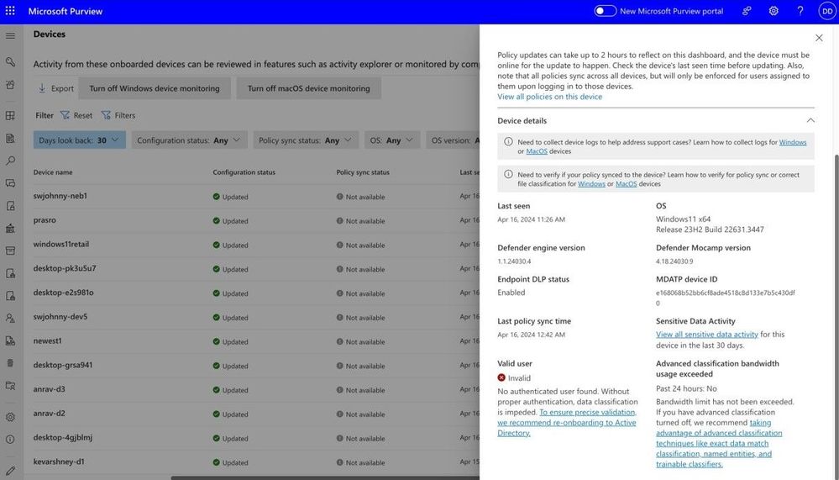This screenshot has height=480, width=839.
Task: Click the help question mark icon
Action: click(800, 11)
